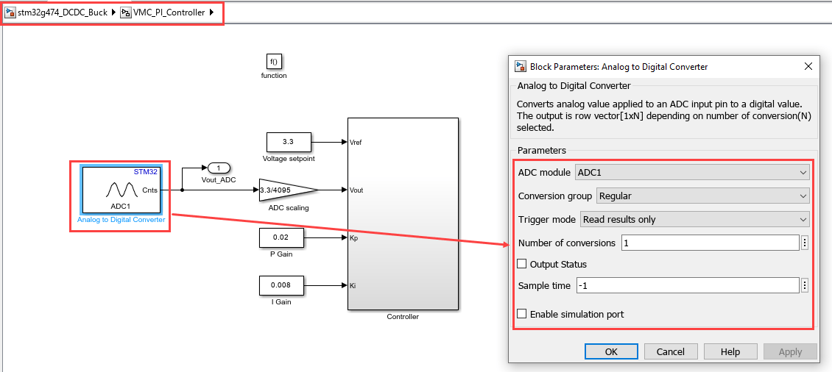Open the ADC module dropdown

[691, 173]
